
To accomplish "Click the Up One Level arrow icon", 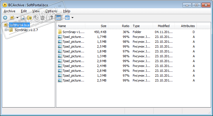I will tap(51, 18).
